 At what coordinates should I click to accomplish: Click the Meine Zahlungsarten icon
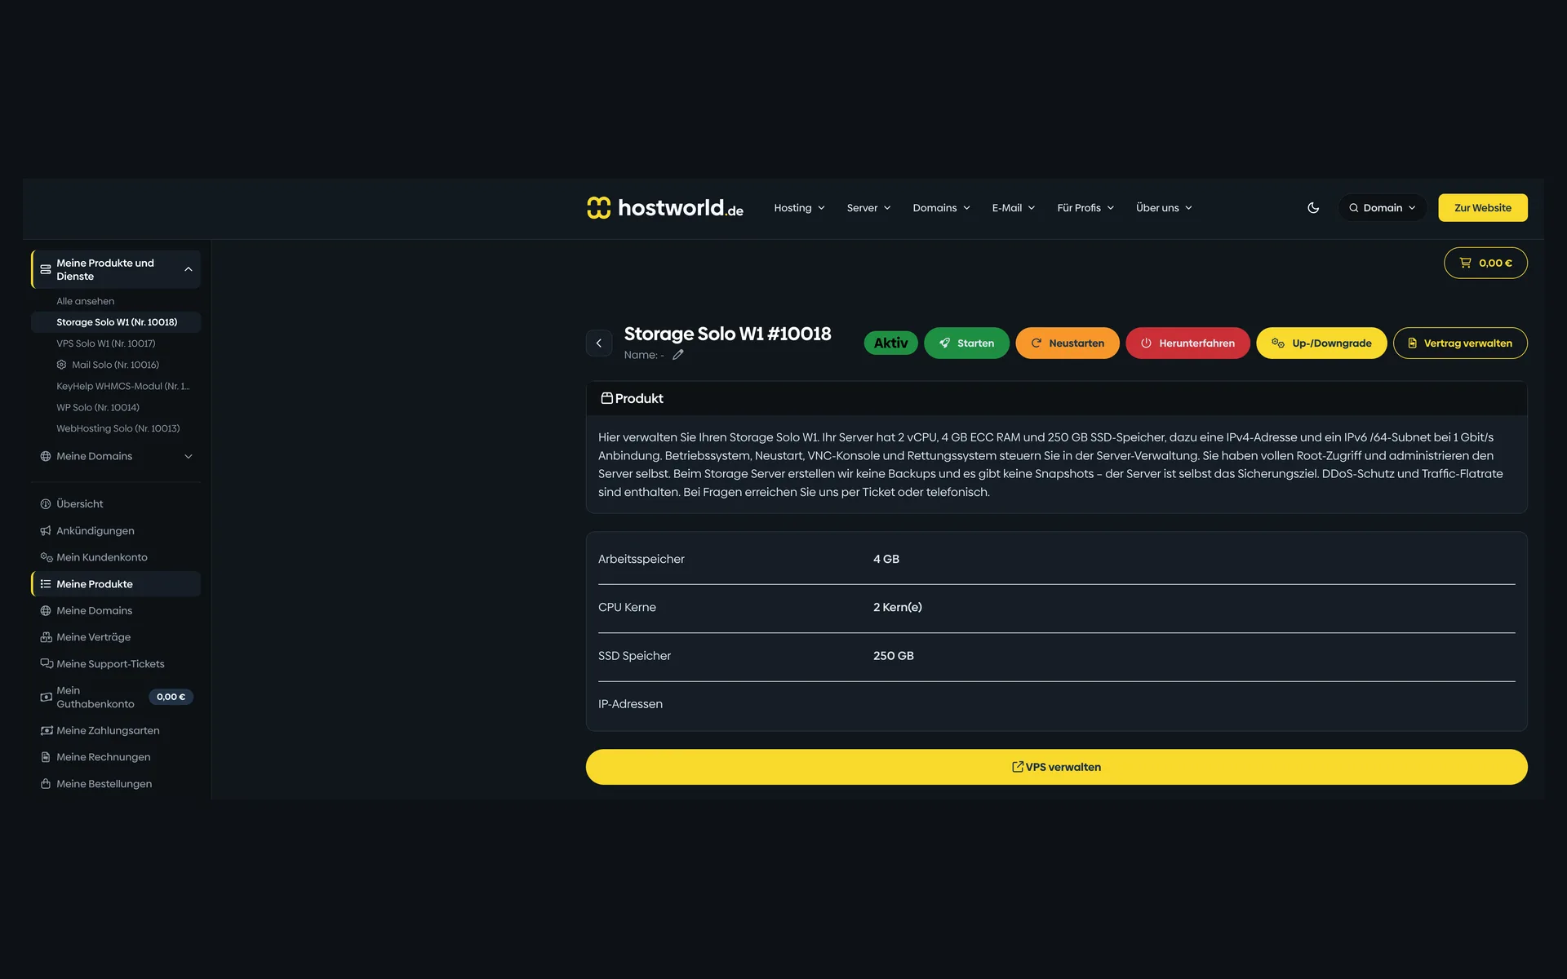[x=47, y=731]
